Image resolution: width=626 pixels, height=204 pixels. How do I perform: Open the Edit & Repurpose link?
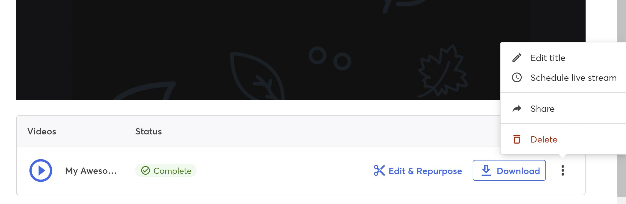pos(418,171)
